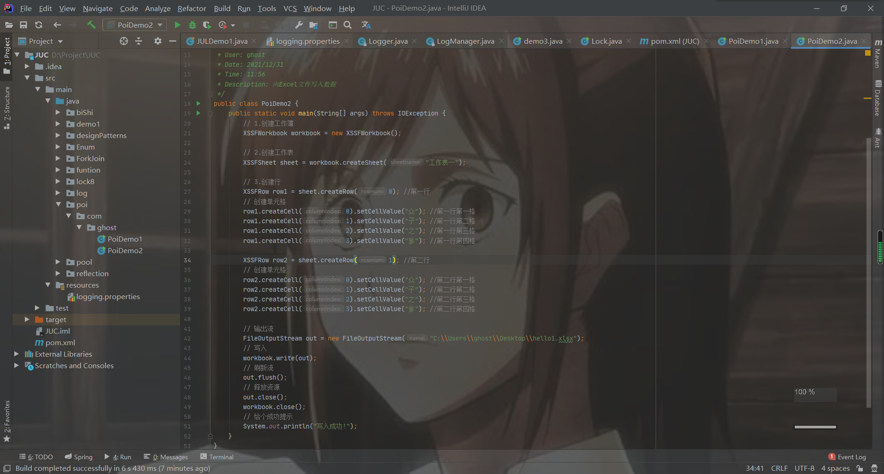This screenshot has height=474, width=884.
Task: Click the lock read-only status icon
Action: [x=860, y=468]
